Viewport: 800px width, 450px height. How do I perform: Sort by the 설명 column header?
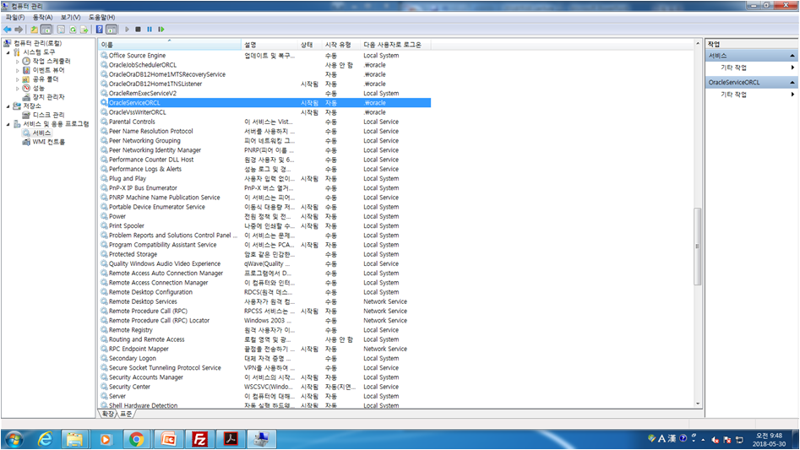tap(269, 45)
